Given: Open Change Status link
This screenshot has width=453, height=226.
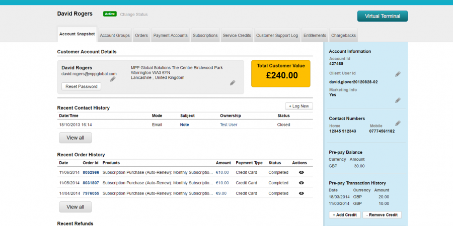Looking at the screenshot, I should 134,15.
